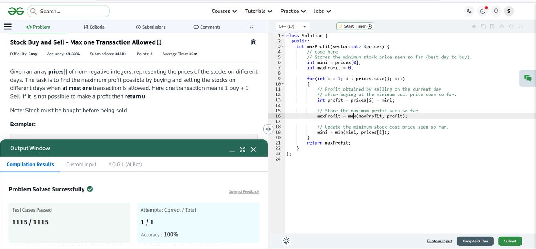Click the copy code icon in editor toolbar

tap(483, 26)
